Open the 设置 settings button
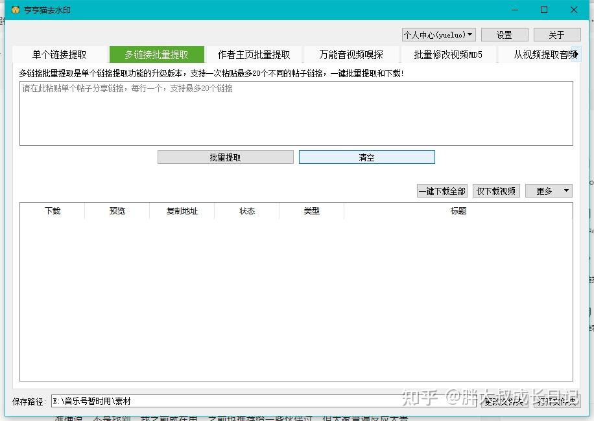Viewport: 594px width, 421px height. 505,35
